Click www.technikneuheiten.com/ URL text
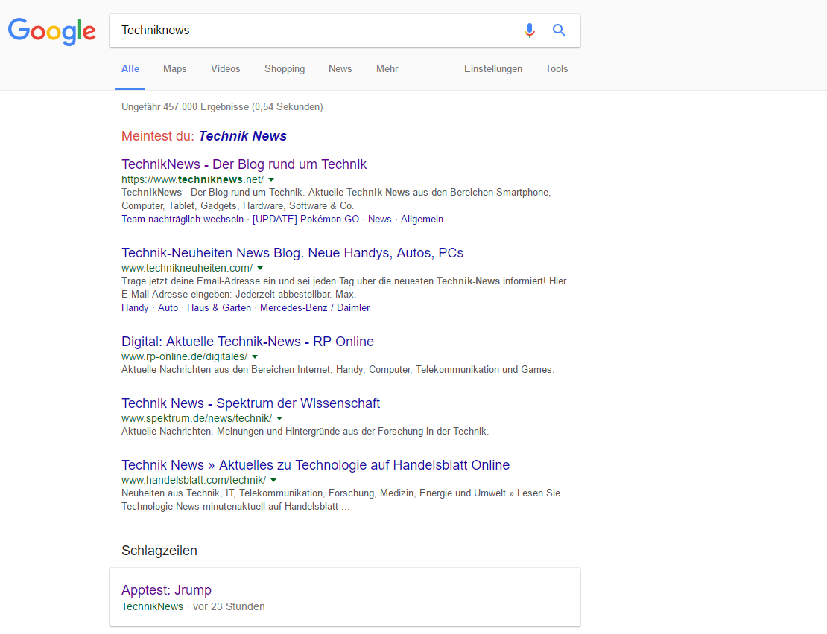Image resolution: width=827 pixels, height=634 pixels. [187, 268]
